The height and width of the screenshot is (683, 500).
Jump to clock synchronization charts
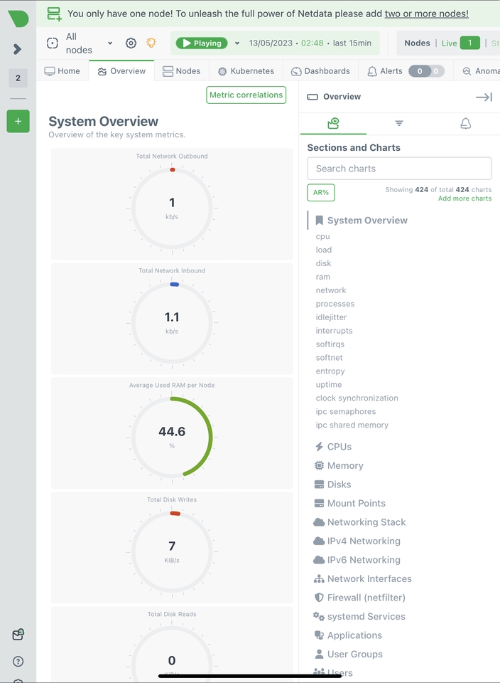click(357, 398)
